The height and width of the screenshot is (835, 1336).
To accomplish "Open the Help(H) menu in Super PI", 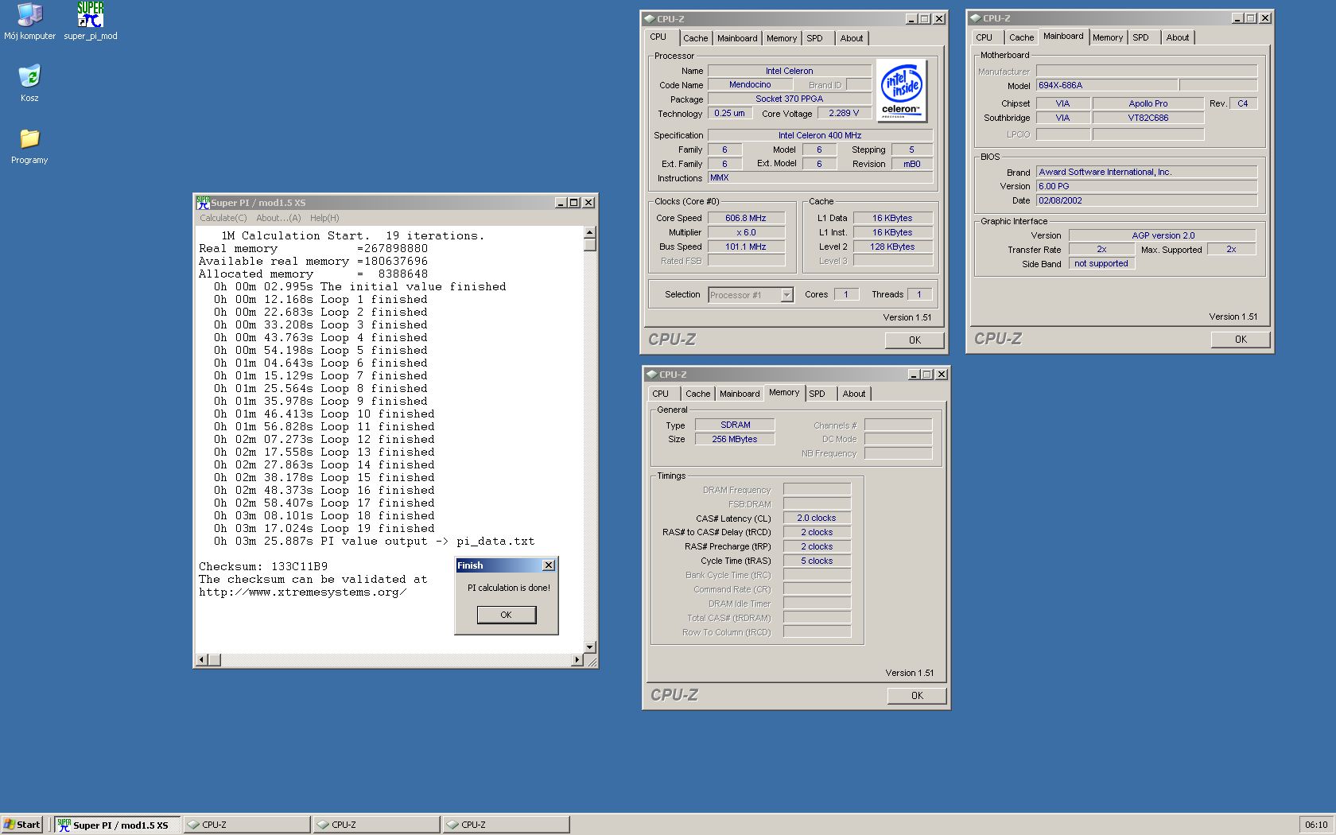I will click(324, 218).
